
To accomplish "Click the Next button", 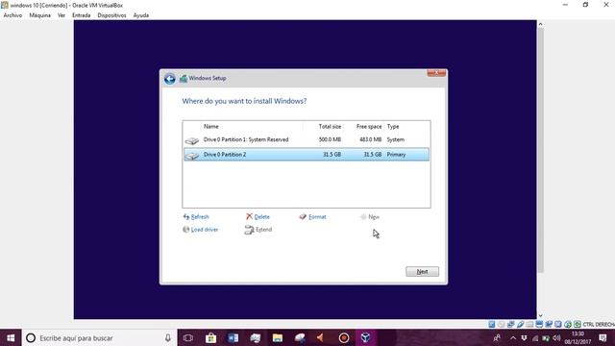I will click(422, 271).
